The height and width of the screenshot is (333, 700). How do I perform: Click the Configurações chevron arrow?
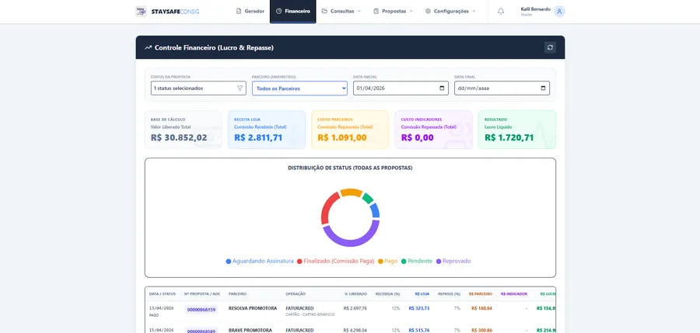(x=474, y=11)
